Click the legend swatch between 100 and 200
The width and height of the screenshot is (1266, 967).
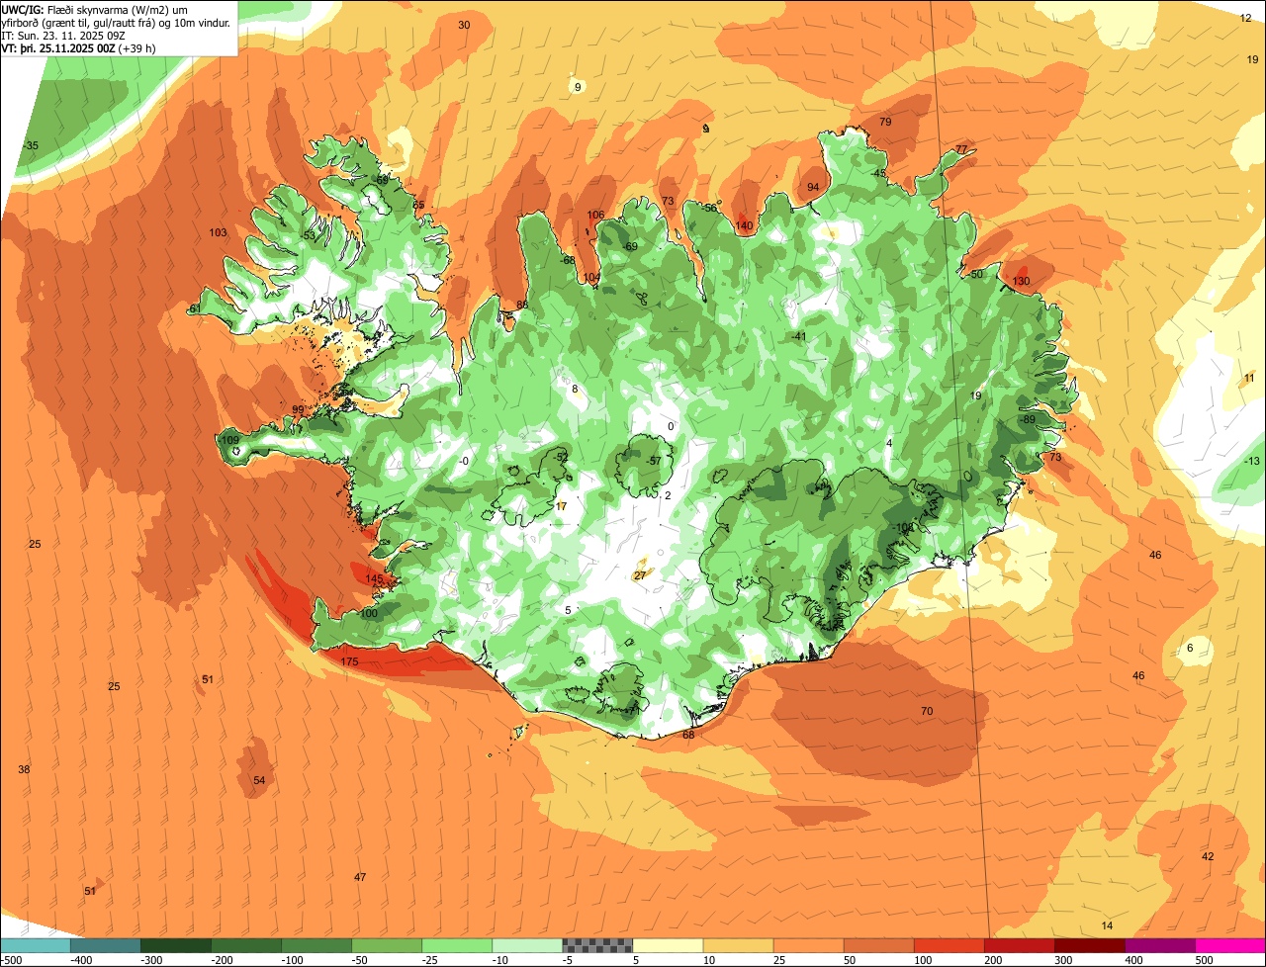pos(949,945)
